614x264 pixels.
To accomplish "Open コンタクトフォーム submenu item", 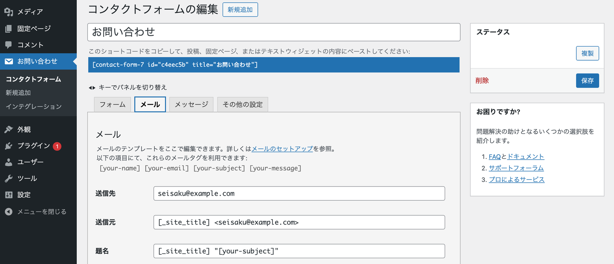I will coord(33,79).
